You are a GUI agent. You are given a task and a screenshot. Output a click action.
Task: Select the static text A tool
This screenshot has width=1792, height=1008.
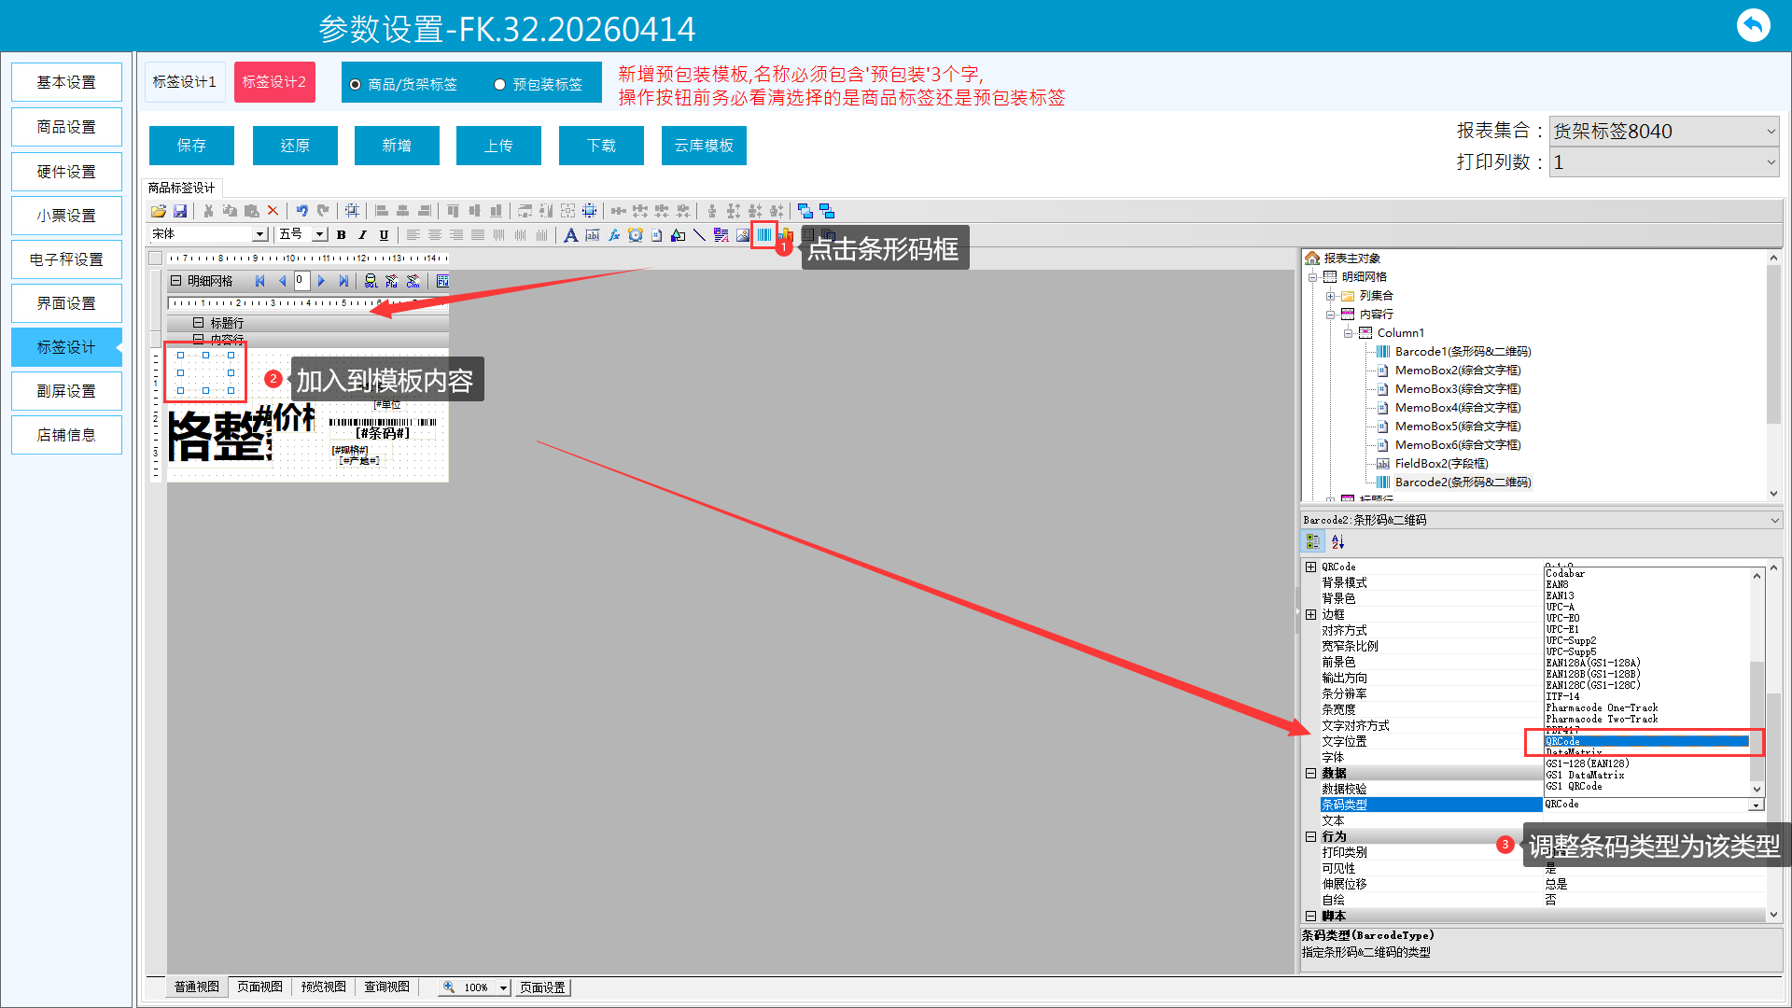pyautogui.click(x=570, y=235)
